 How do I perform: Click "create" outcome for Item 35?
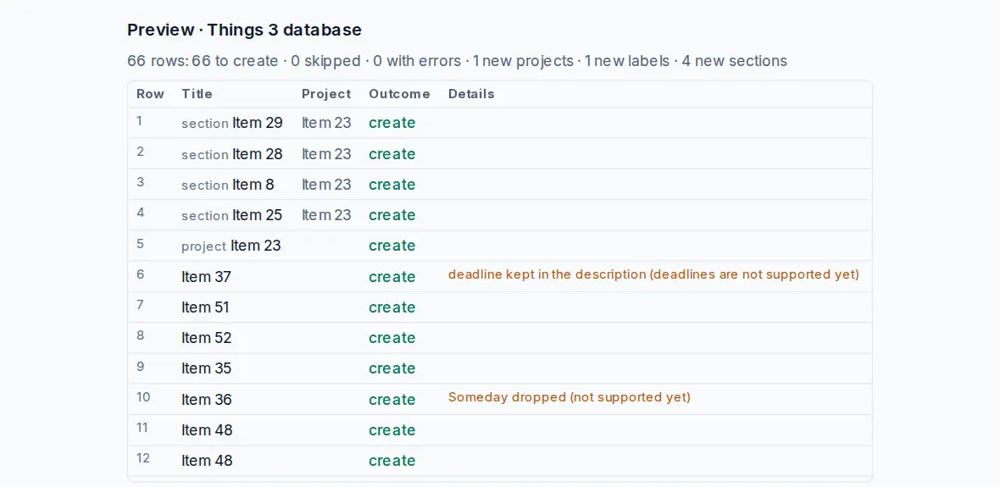pos(392,369)
